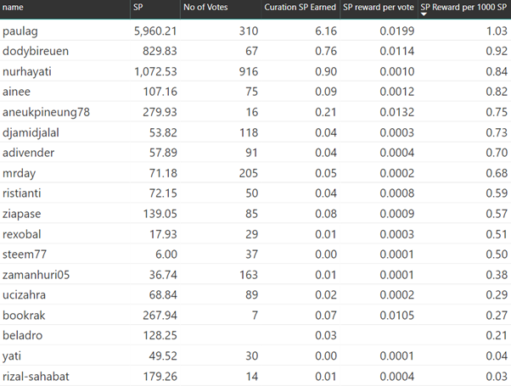Select the dodybireuen name cell
511x386 pixels.
click(x=36, y=51)
